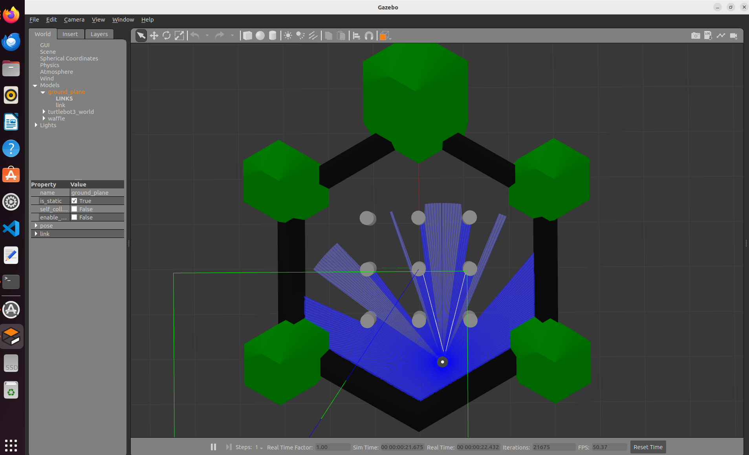Select the Scale mode tool
This screenshot has width=749, height=455.
179,35
